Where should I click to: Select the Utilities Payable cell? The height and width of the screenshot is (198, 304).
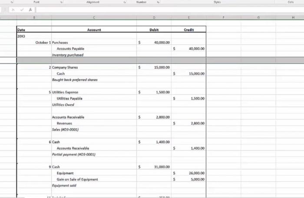click(x=94, y=98)
